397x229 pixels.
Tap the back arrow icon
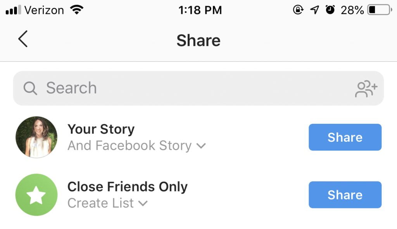point(23,39)
